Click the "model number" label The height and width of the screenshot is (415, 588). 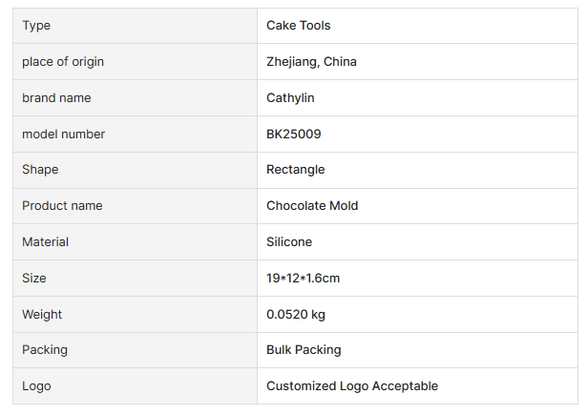point(63,135)
